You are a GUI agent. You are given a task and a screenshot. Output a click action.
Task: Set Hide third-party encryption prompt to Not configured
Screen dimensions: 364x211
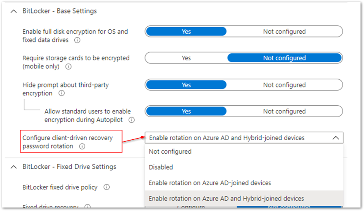coord(284,85)
